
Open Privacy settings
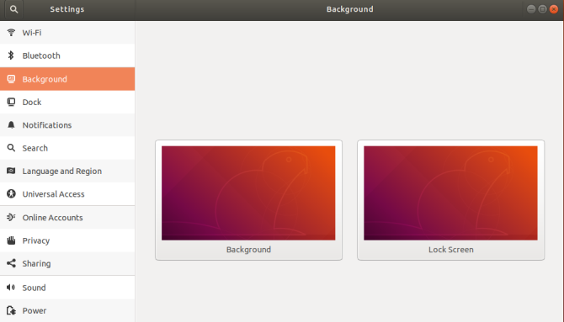pos(67,240)
